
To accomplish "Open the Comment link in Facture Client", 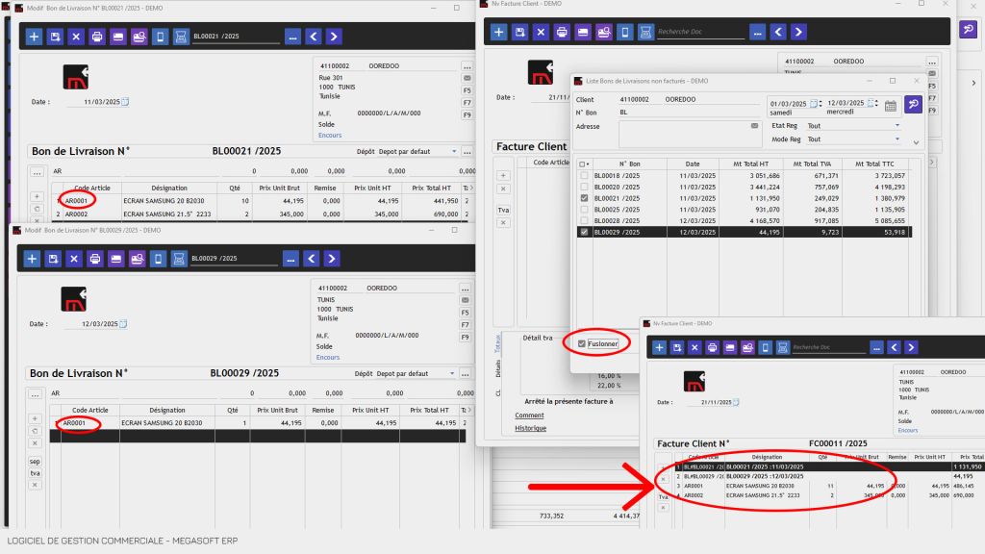I will (530, 415).
